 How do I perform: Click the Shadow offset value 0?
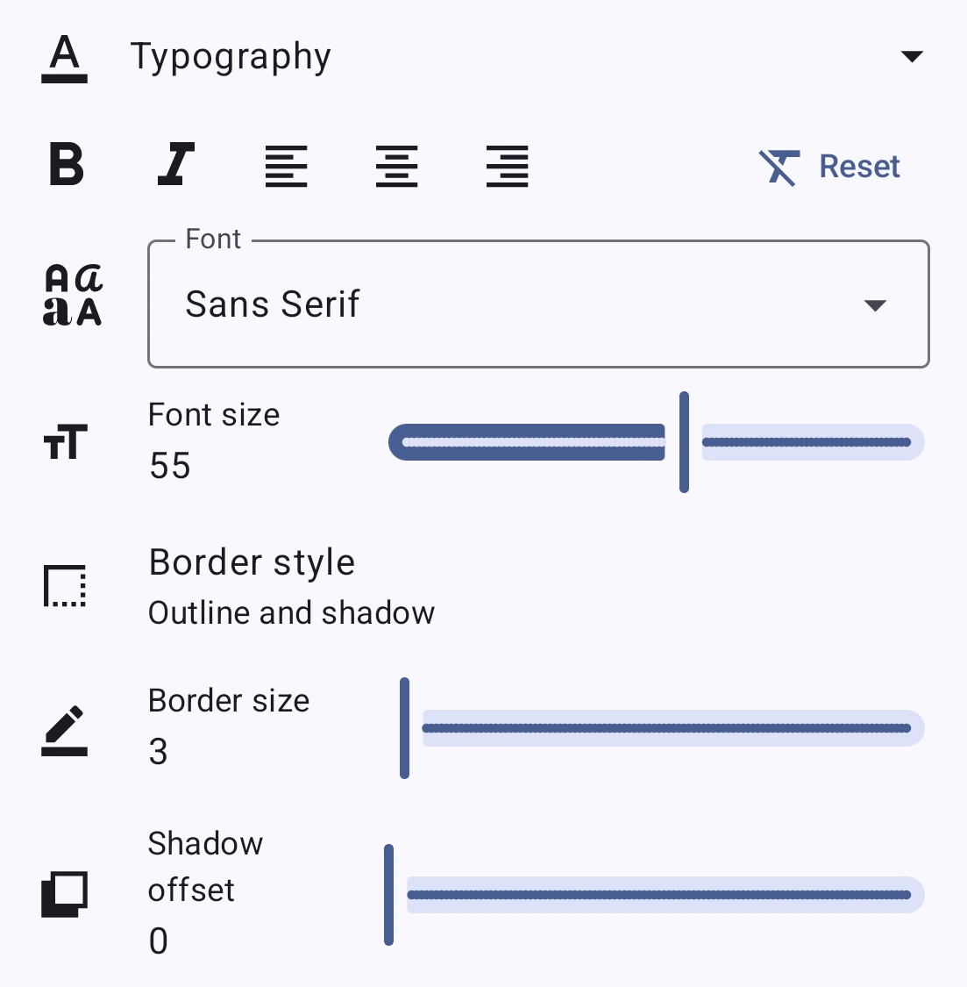(158, 941)
